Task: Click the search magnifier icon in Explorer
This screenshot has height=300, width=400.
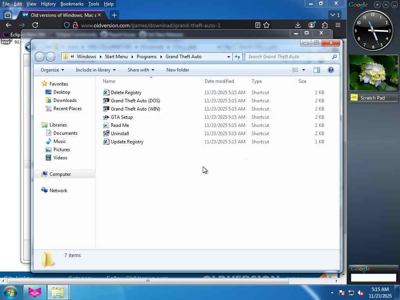Action: [334, 57]
